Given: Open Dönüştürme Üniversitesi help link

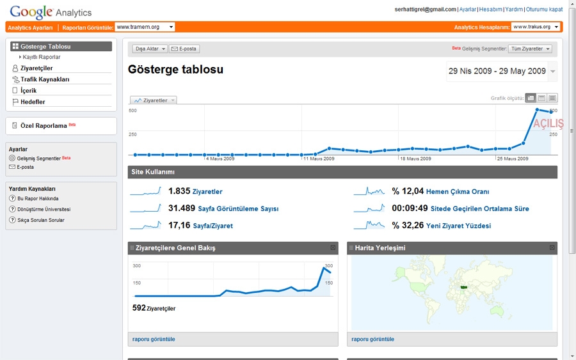Looking at the screenshot, I should (x=44, y=209).
